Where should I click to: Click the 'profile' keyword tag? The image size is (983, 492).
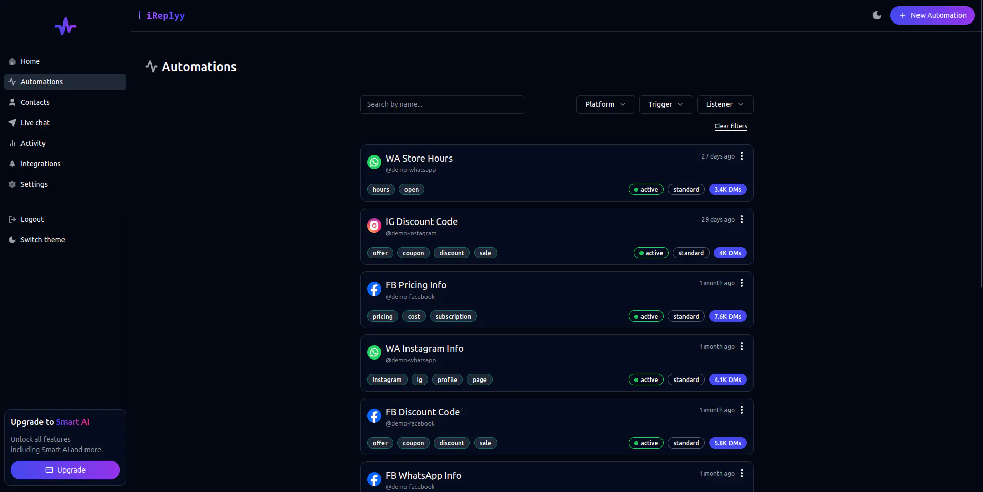point(447,380)
